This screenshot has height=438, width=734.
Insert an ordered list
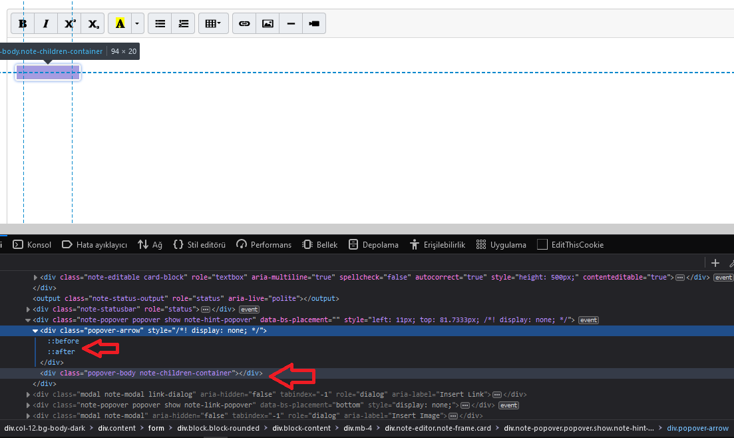point(183,23)
